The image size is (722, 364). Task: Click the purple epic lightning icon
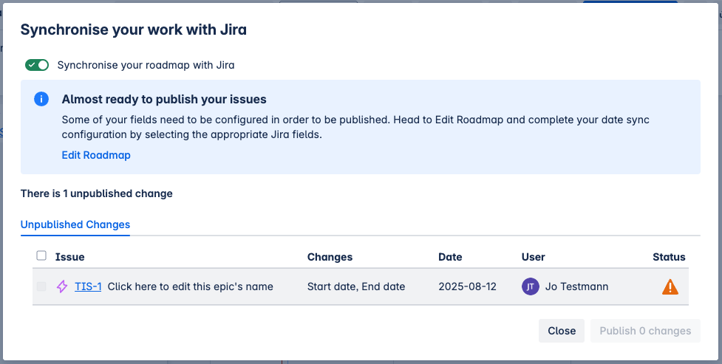(x=62, y=286)
